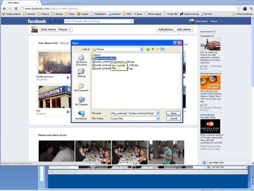The width and height of the screenshot is (254, 191).
Task: Open Profile pictures album thumbnail
Action: pyautogui.click(x=54, y=62)
